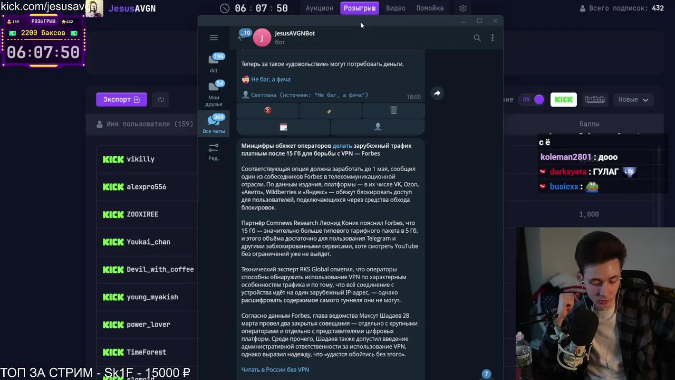Image resolution: width=675 pixels, height=380 pixels.
Task: Click the 1,000 points value
Action: tap(589, 214)
